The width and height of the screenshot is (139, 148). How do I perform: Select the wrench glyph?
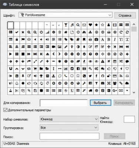(x=84, y=83)
